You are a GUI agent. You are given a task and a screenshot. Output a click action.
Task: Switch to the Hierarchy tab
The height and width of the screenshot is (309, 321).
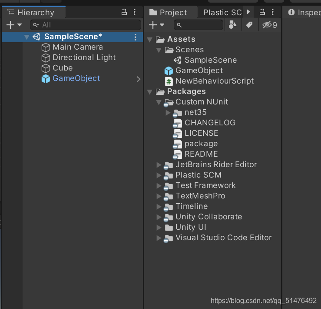click(x=34, y=12)
